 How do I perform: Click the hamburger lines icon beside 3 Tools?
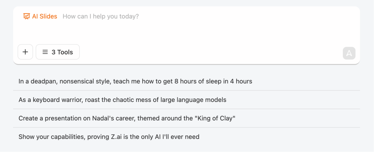click(45, 52)
